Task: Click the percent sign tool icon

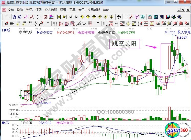Action: click(x=116, y=24)
